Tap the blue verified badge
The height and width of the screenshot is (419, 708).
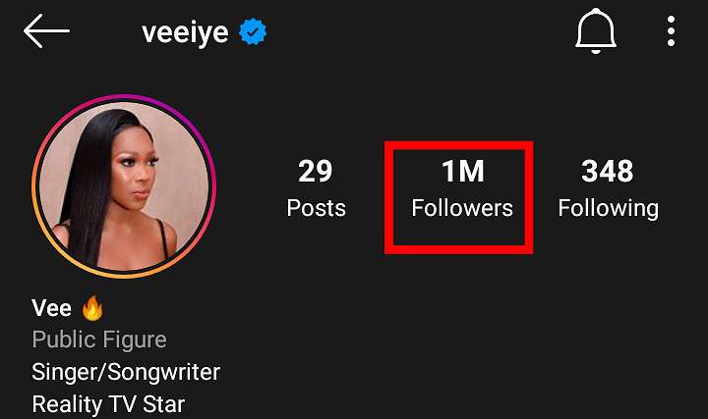point(253,31)
